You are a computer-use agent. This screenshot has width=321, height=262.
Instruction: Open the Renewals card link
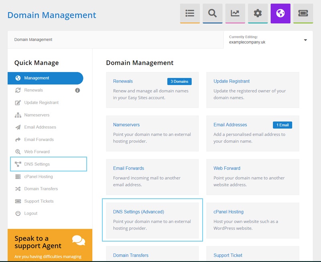coord(123,81)
